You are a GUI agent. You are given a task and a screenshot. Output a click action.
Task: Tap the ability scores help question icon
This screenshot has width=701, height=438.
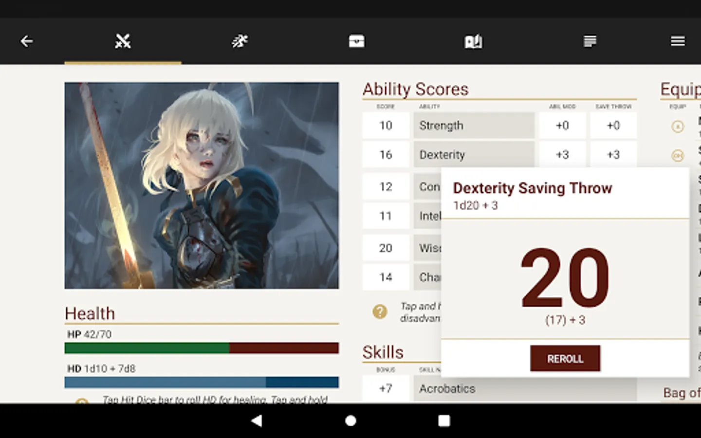(x=380, y=311)
